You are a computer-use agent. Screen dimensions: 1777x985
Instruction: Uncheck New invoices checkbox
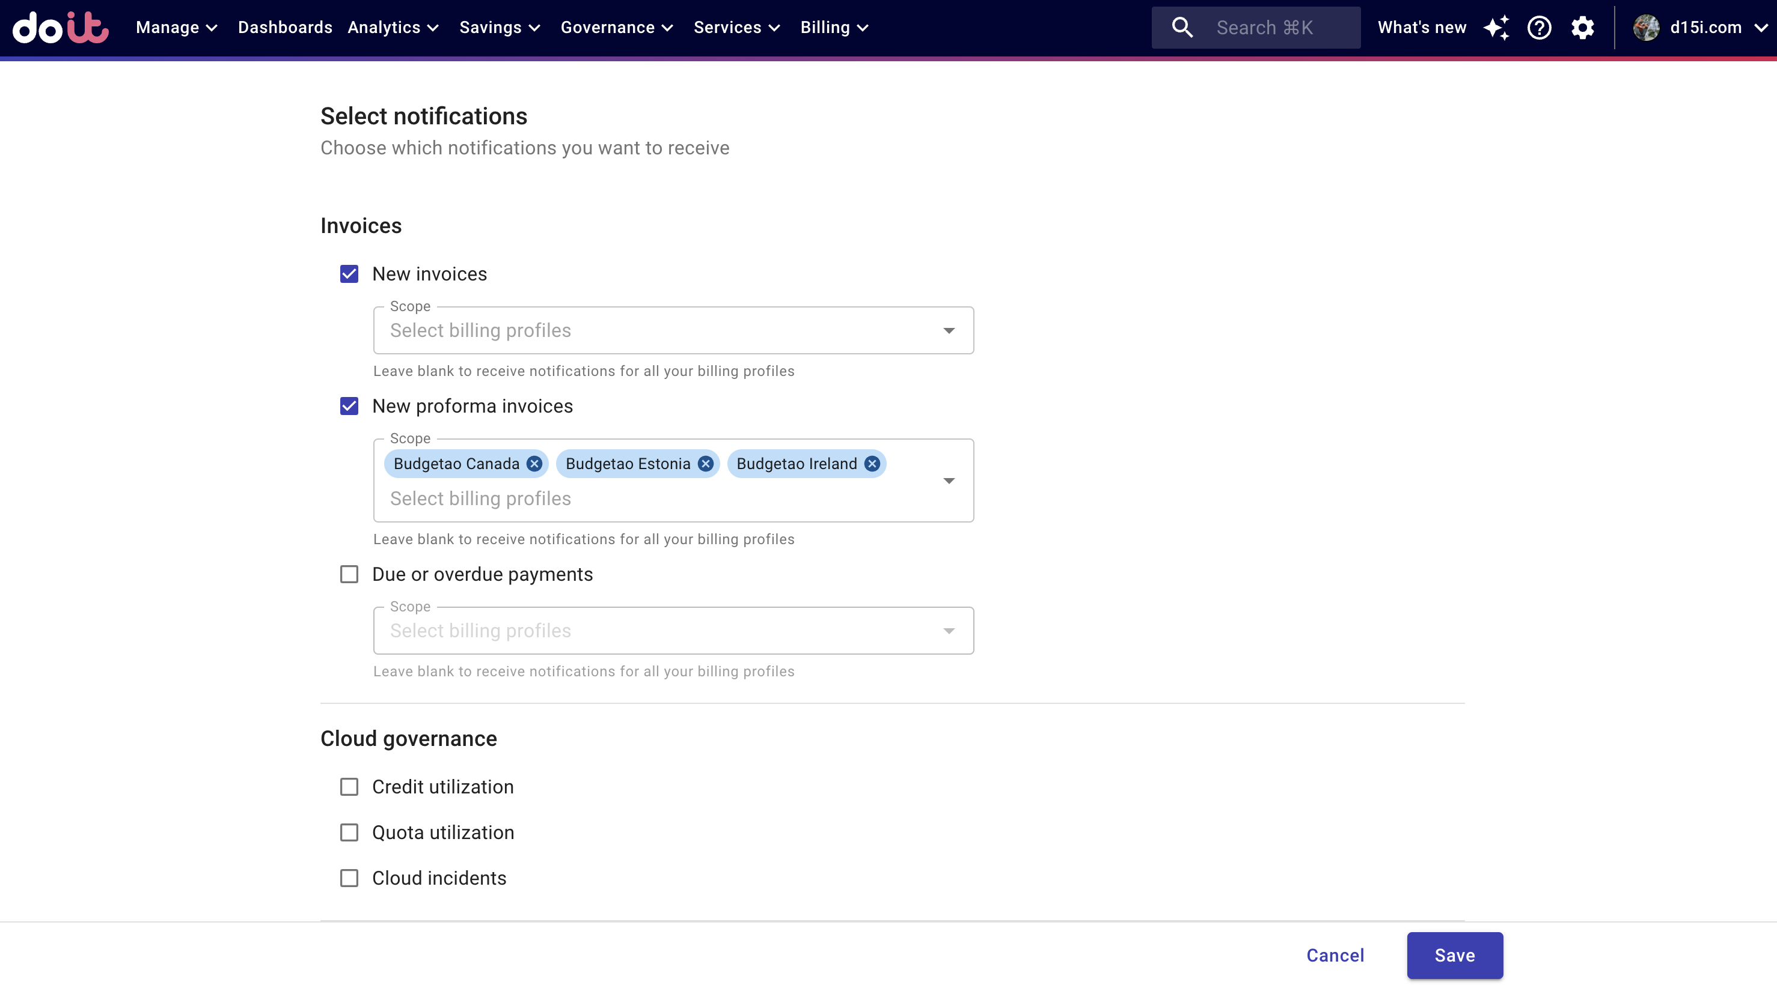pyautogui.click(x=349, y=274)
